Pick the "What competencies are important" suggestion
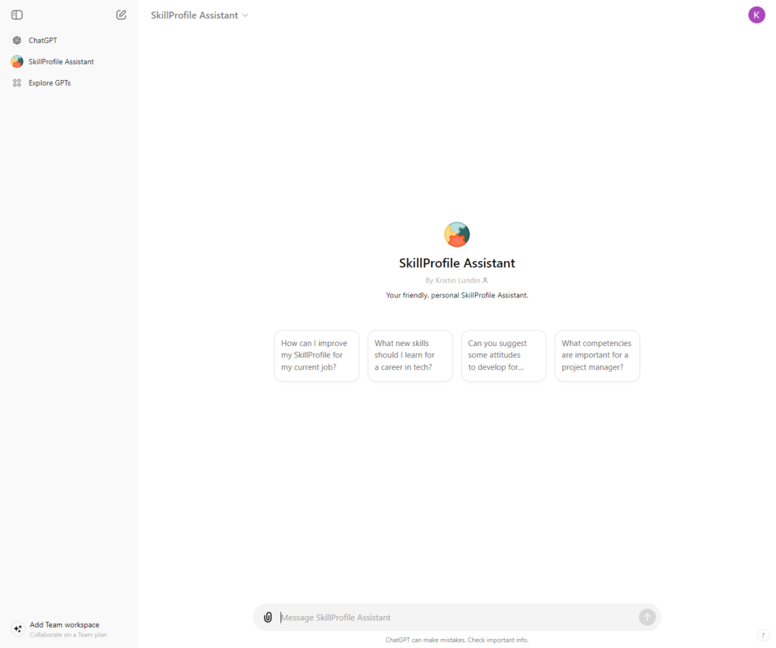This screenshot has width=776, height=648. [597, 355]
